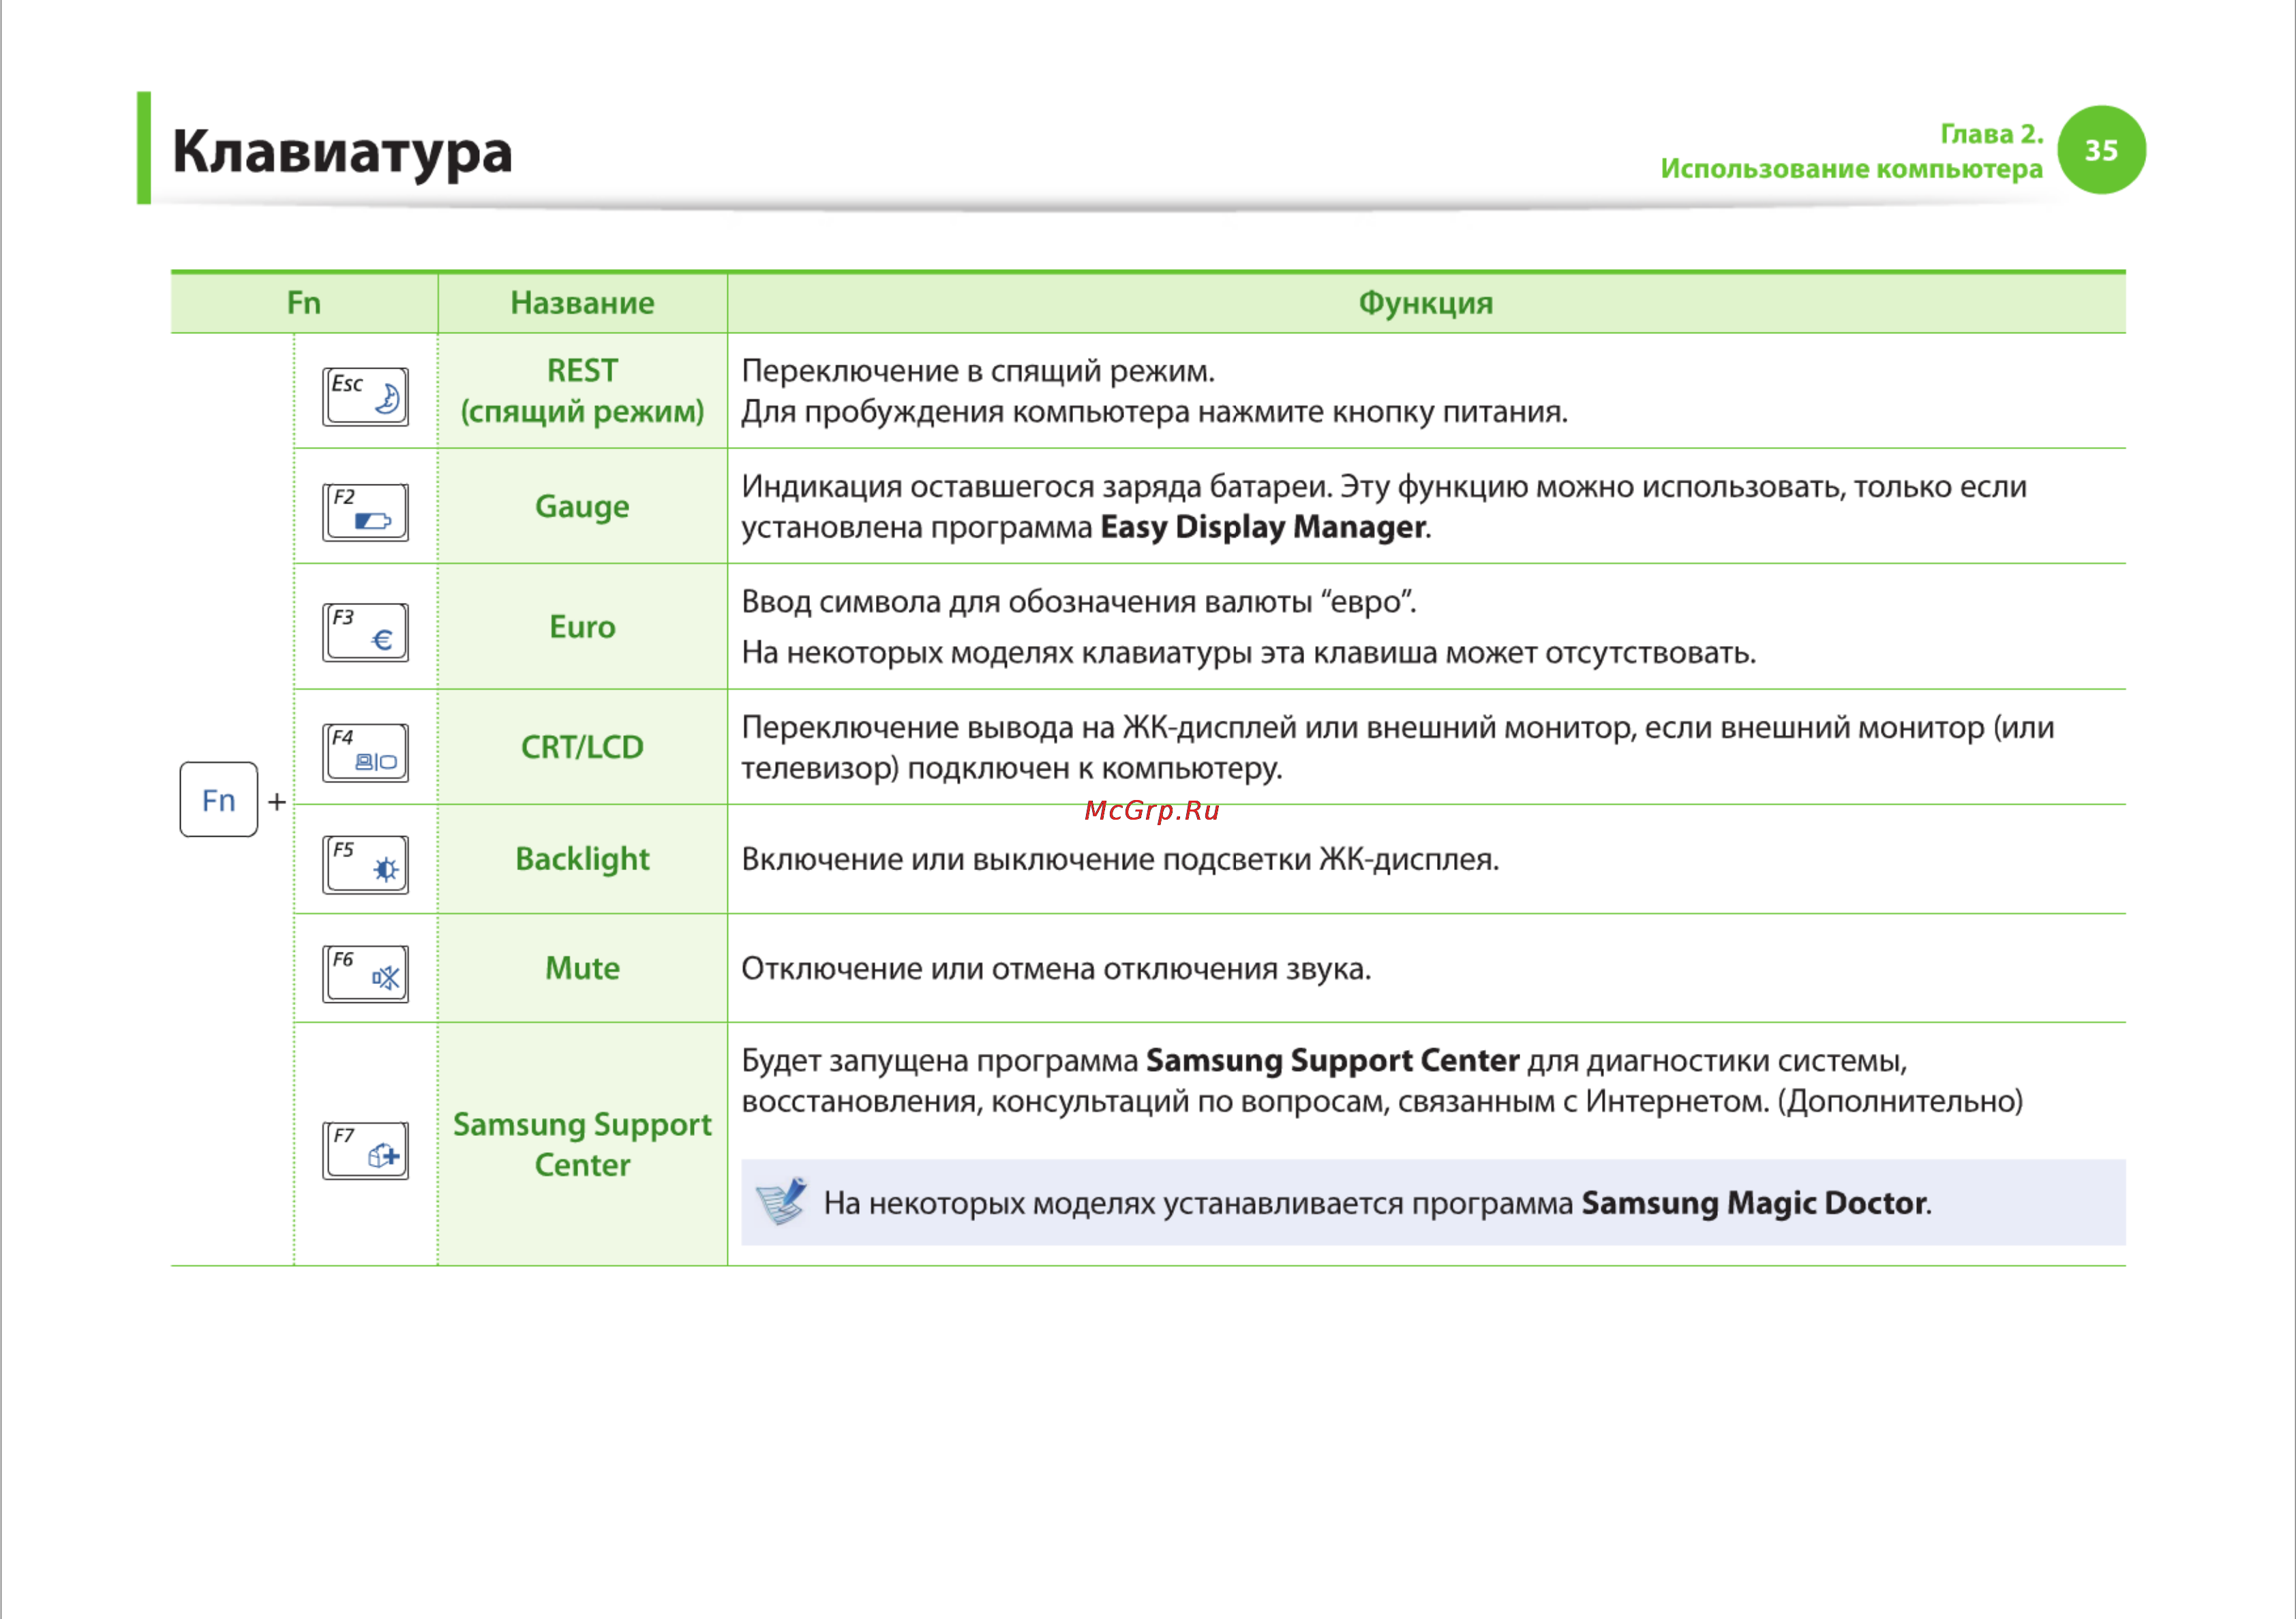
Task: Click 'Переключение в спящий режим.' text
Action: click(978, 371)
